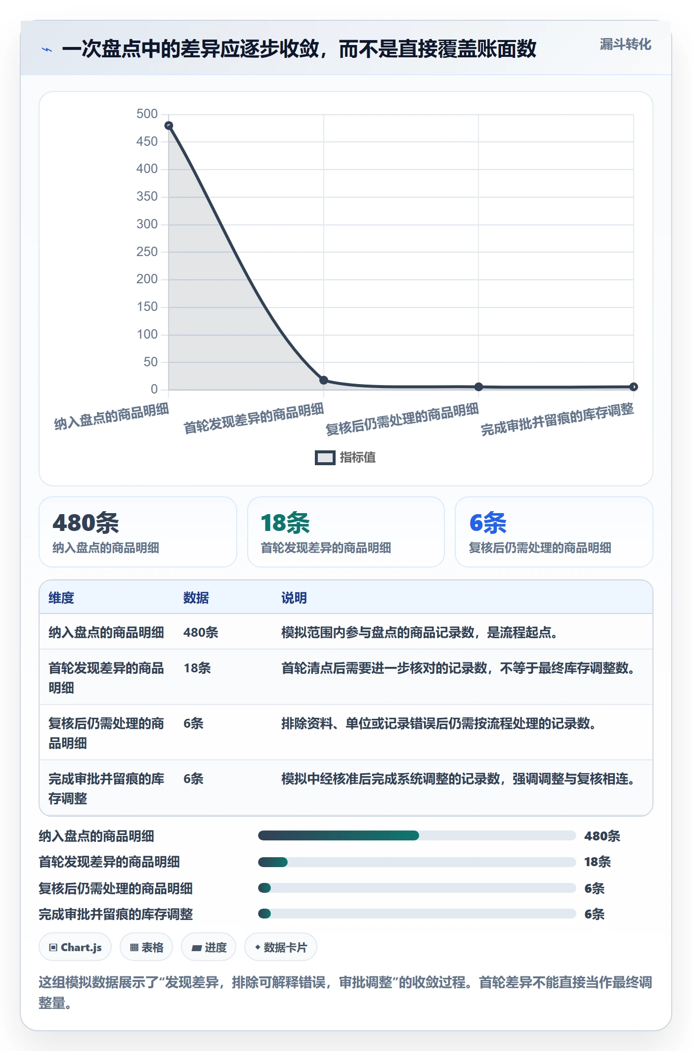This screenshot has height=1051, width=692.
Task: Click progress label 首轮发现差异的商品明细
Action: [109, 862]
